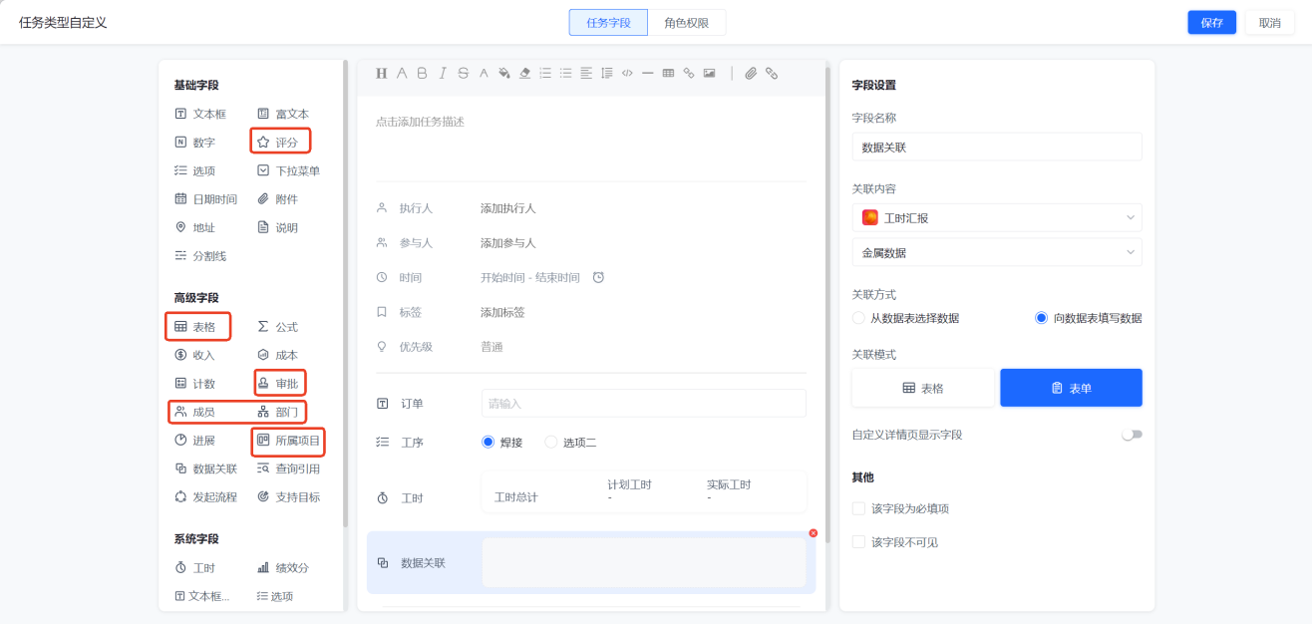Add the 文本框 field from 基础字段

coord(201,114)
